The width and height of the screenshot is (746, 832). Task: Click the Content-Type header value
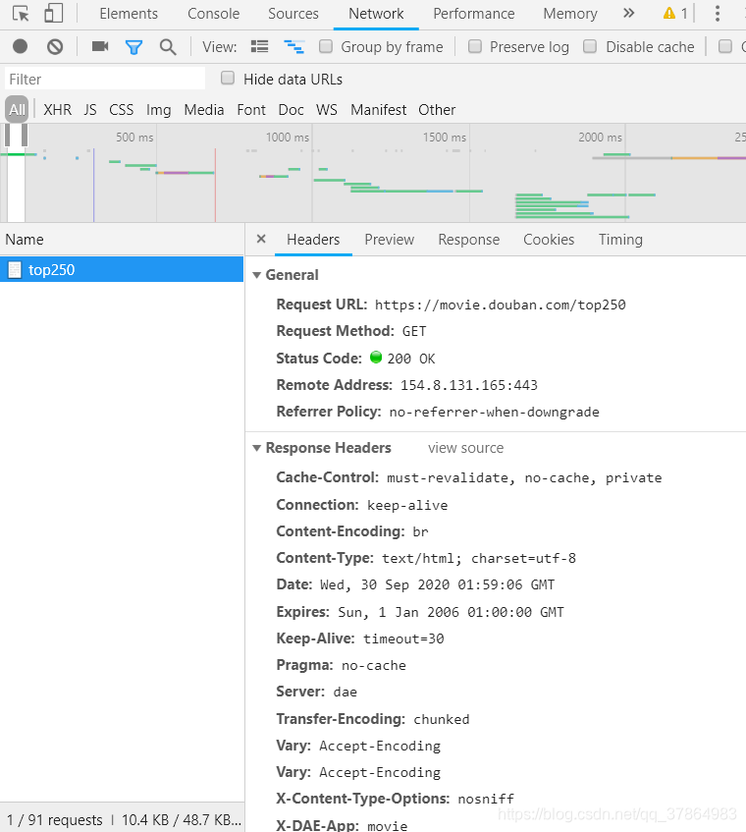point(479,558)
